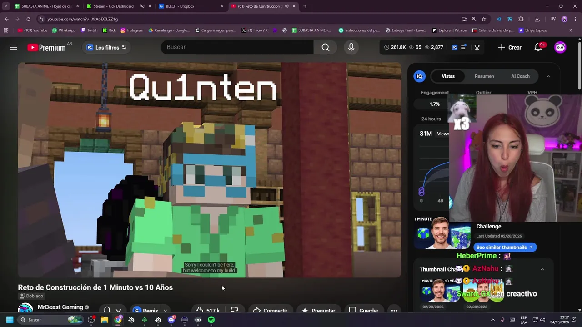Click the address bar URL
582x327 pixels.
point(82,19)
